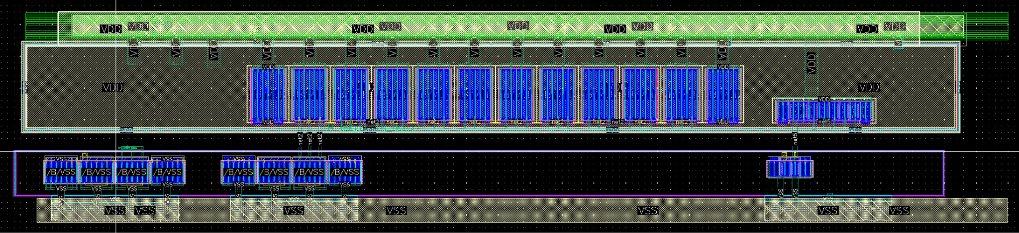Select the isolated small NMOS device on right

[790, 167]
